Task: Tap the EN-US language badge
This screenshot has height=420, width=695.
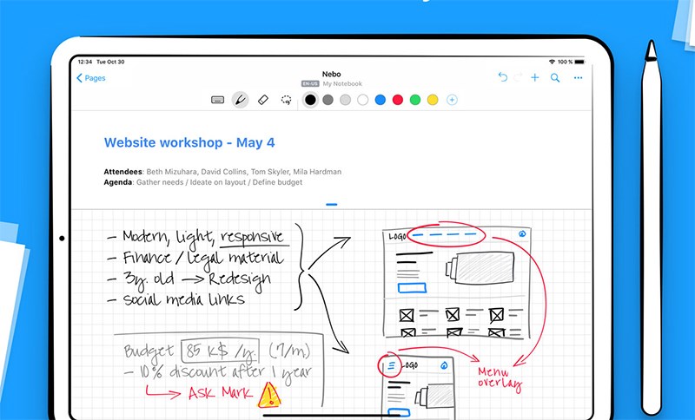Action: pyautogui.click(x=310, y=83)
